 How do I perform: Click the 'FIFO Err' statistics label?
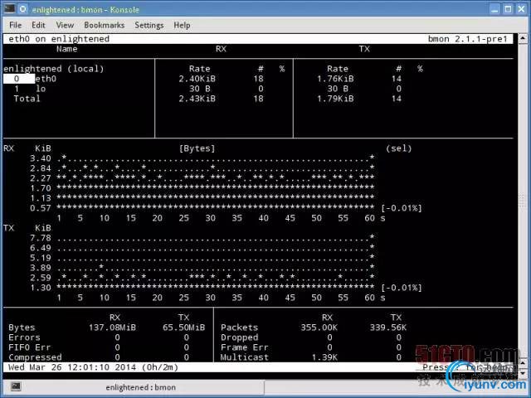(x=30, y=347)
